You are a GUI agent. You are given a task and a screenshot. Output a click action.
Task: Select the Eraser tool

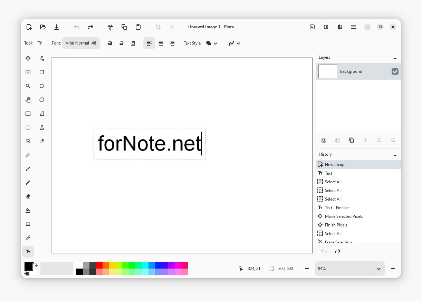28,196
